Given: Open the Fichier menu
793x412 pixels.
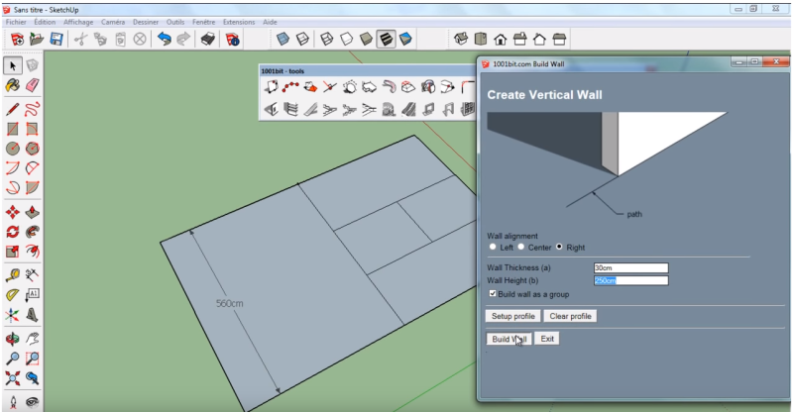Looking at the screenshot, I should coord(16,22).
